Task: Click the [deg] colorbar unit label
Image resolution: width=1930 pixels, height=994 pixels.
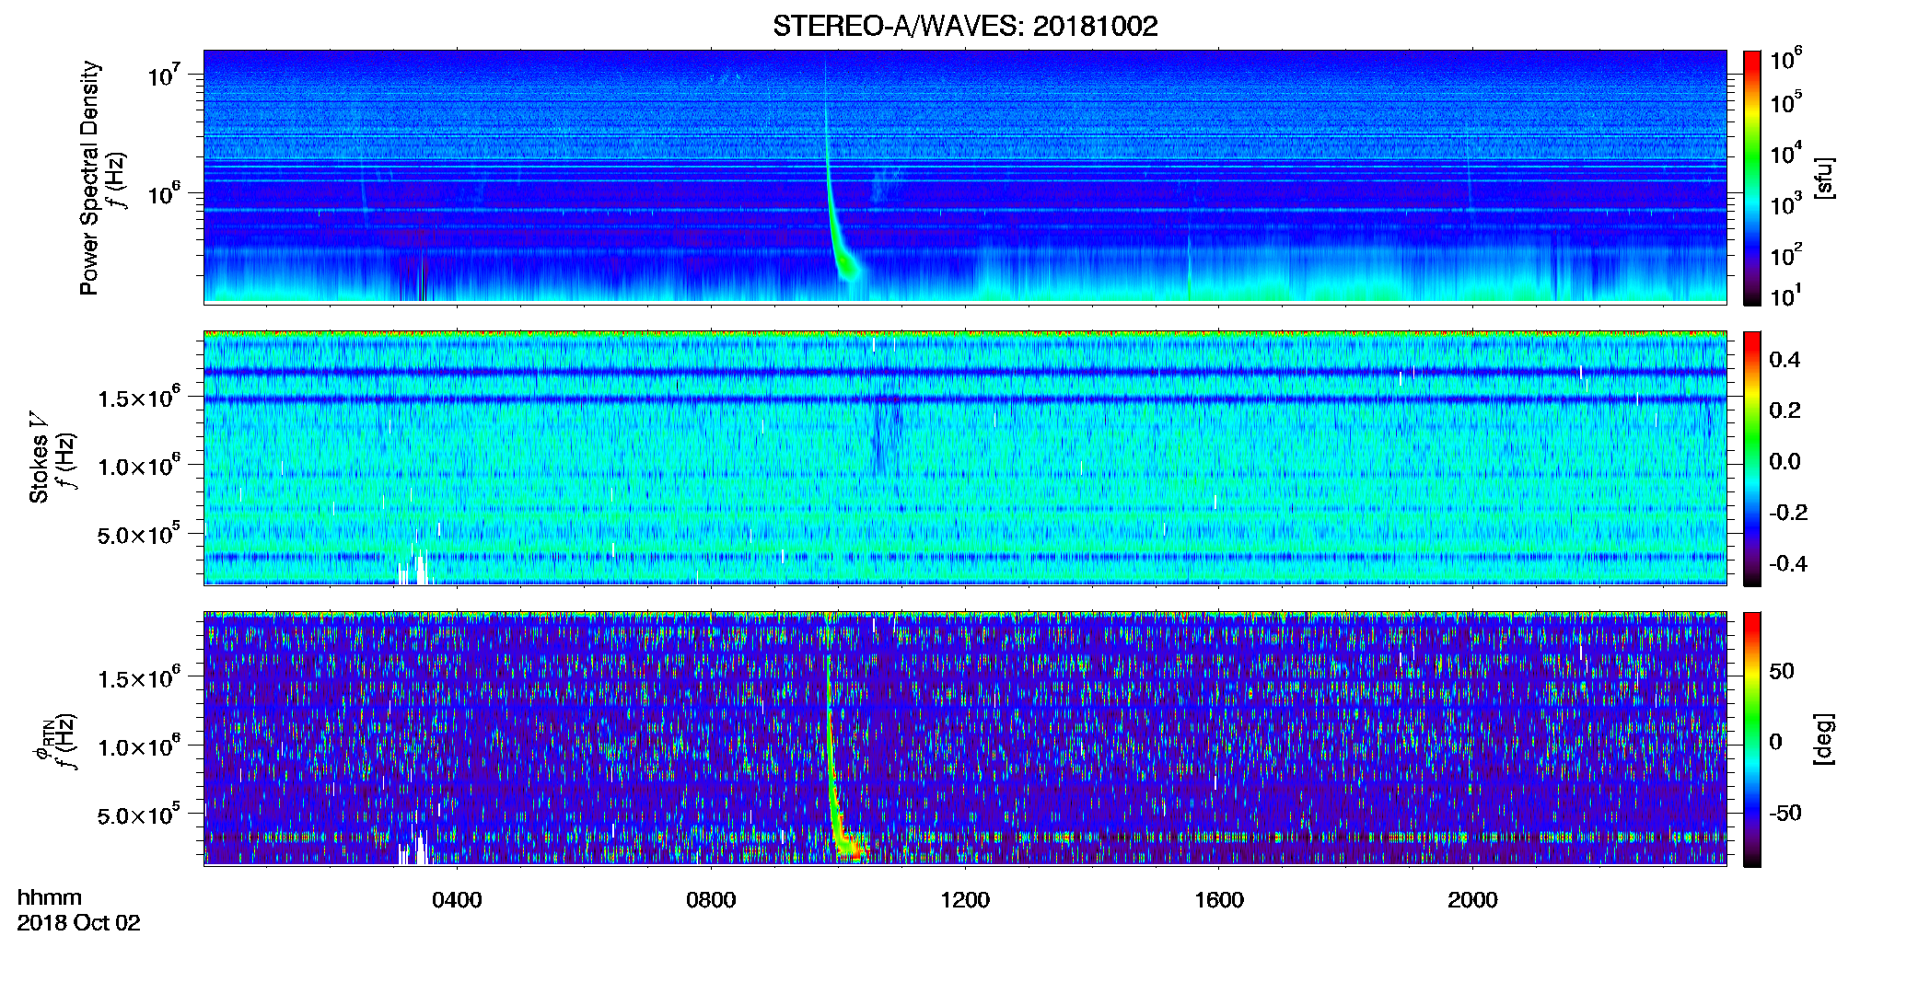Action: pos(1824,739)
